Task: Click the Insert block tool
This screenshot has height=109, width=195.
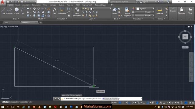Action: pyautogui.click(x=115, y=11)
